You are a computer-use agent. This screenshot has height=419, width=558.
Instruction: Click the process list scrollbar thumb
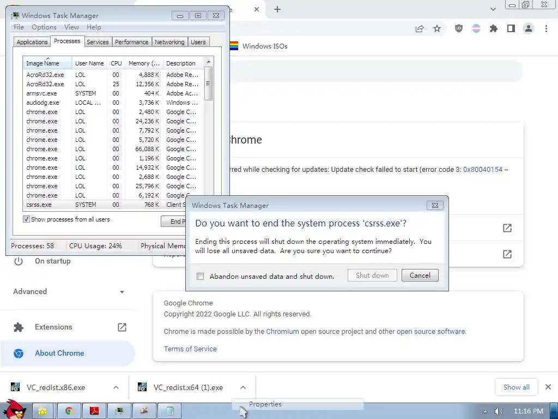coord(209,83)
